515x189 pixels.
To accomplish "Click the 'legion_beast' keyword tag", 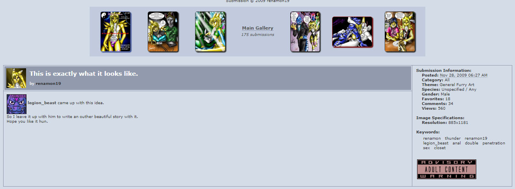I will click(x=436, y=143).
